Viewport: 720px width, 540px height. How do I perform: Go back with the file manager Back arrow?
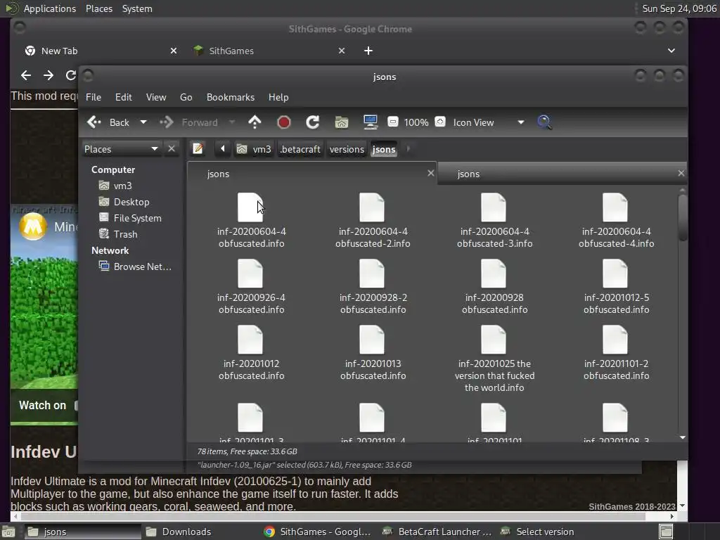[x=108, y=122]
